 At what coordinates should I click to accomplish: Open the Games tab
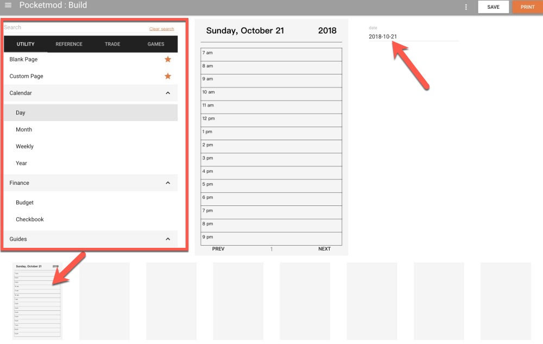click(156, 44)
